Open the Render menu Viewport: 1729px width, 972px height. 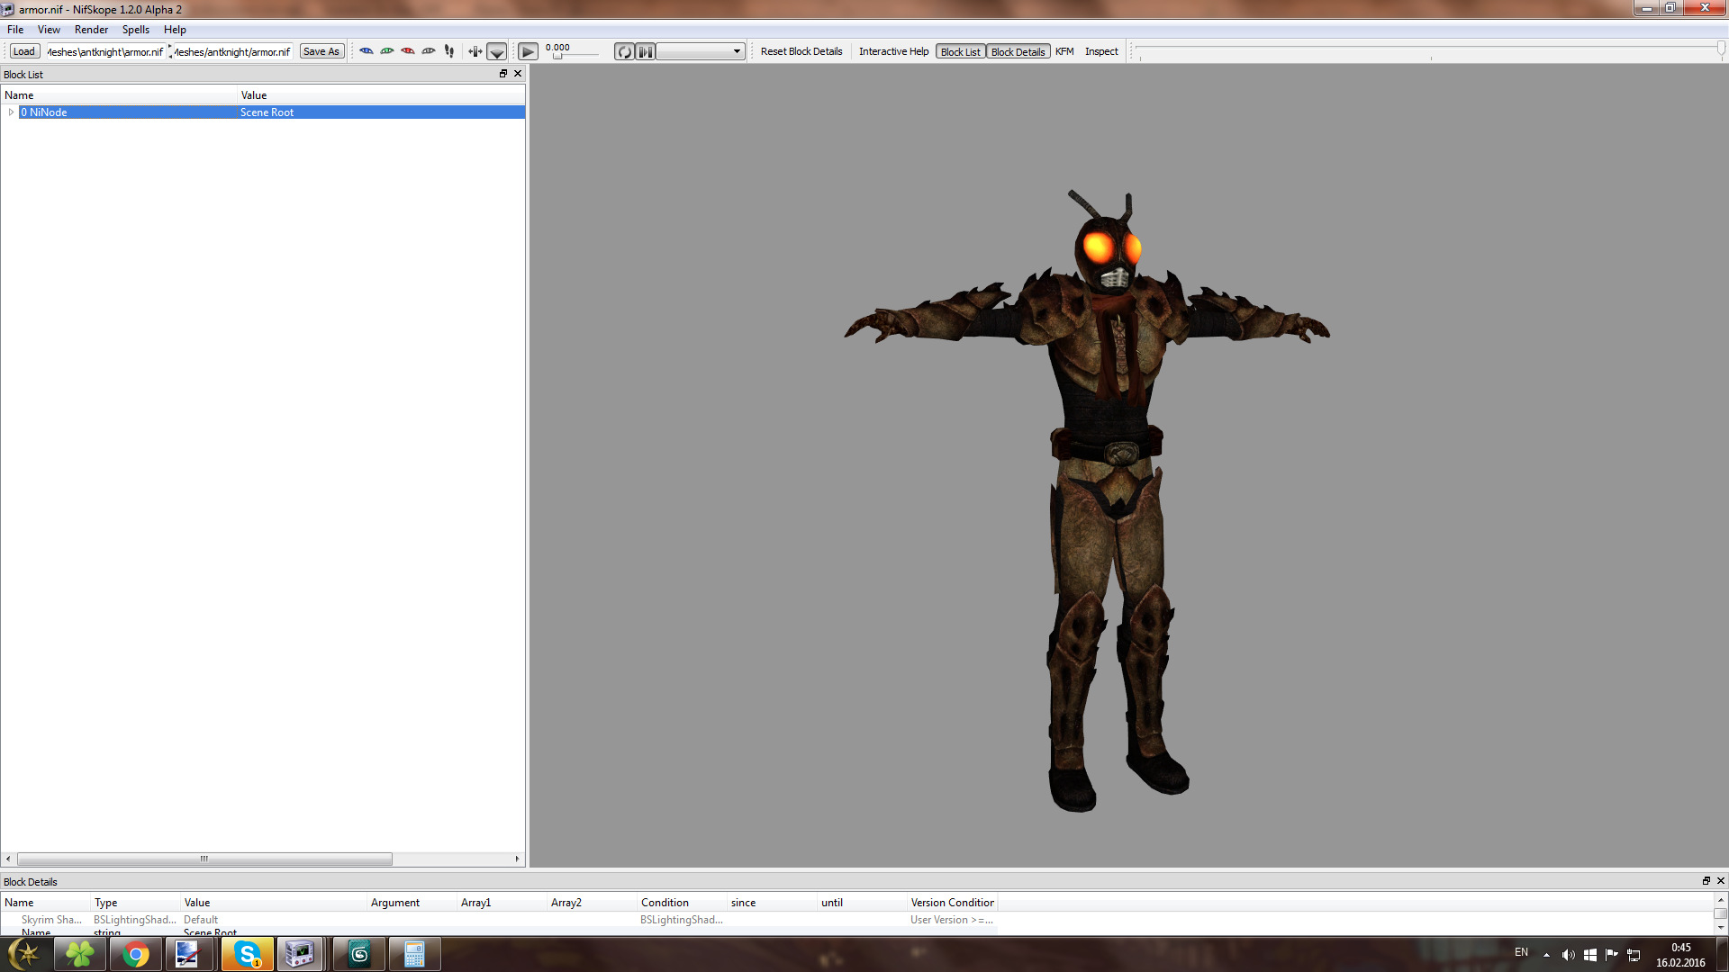[x=91, y=30]
